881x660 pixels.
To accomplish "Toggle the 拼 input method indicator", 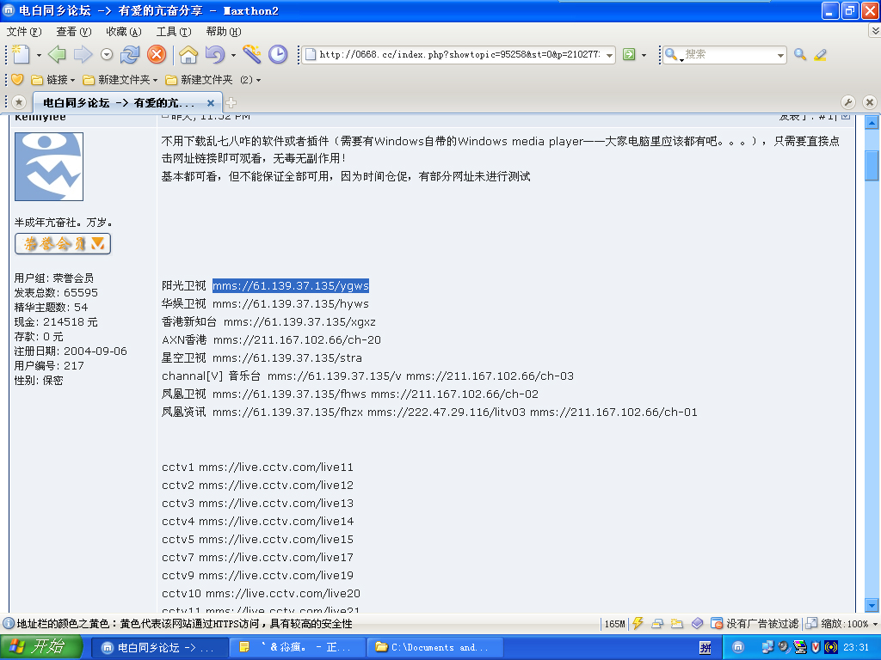I will (705, 647).
